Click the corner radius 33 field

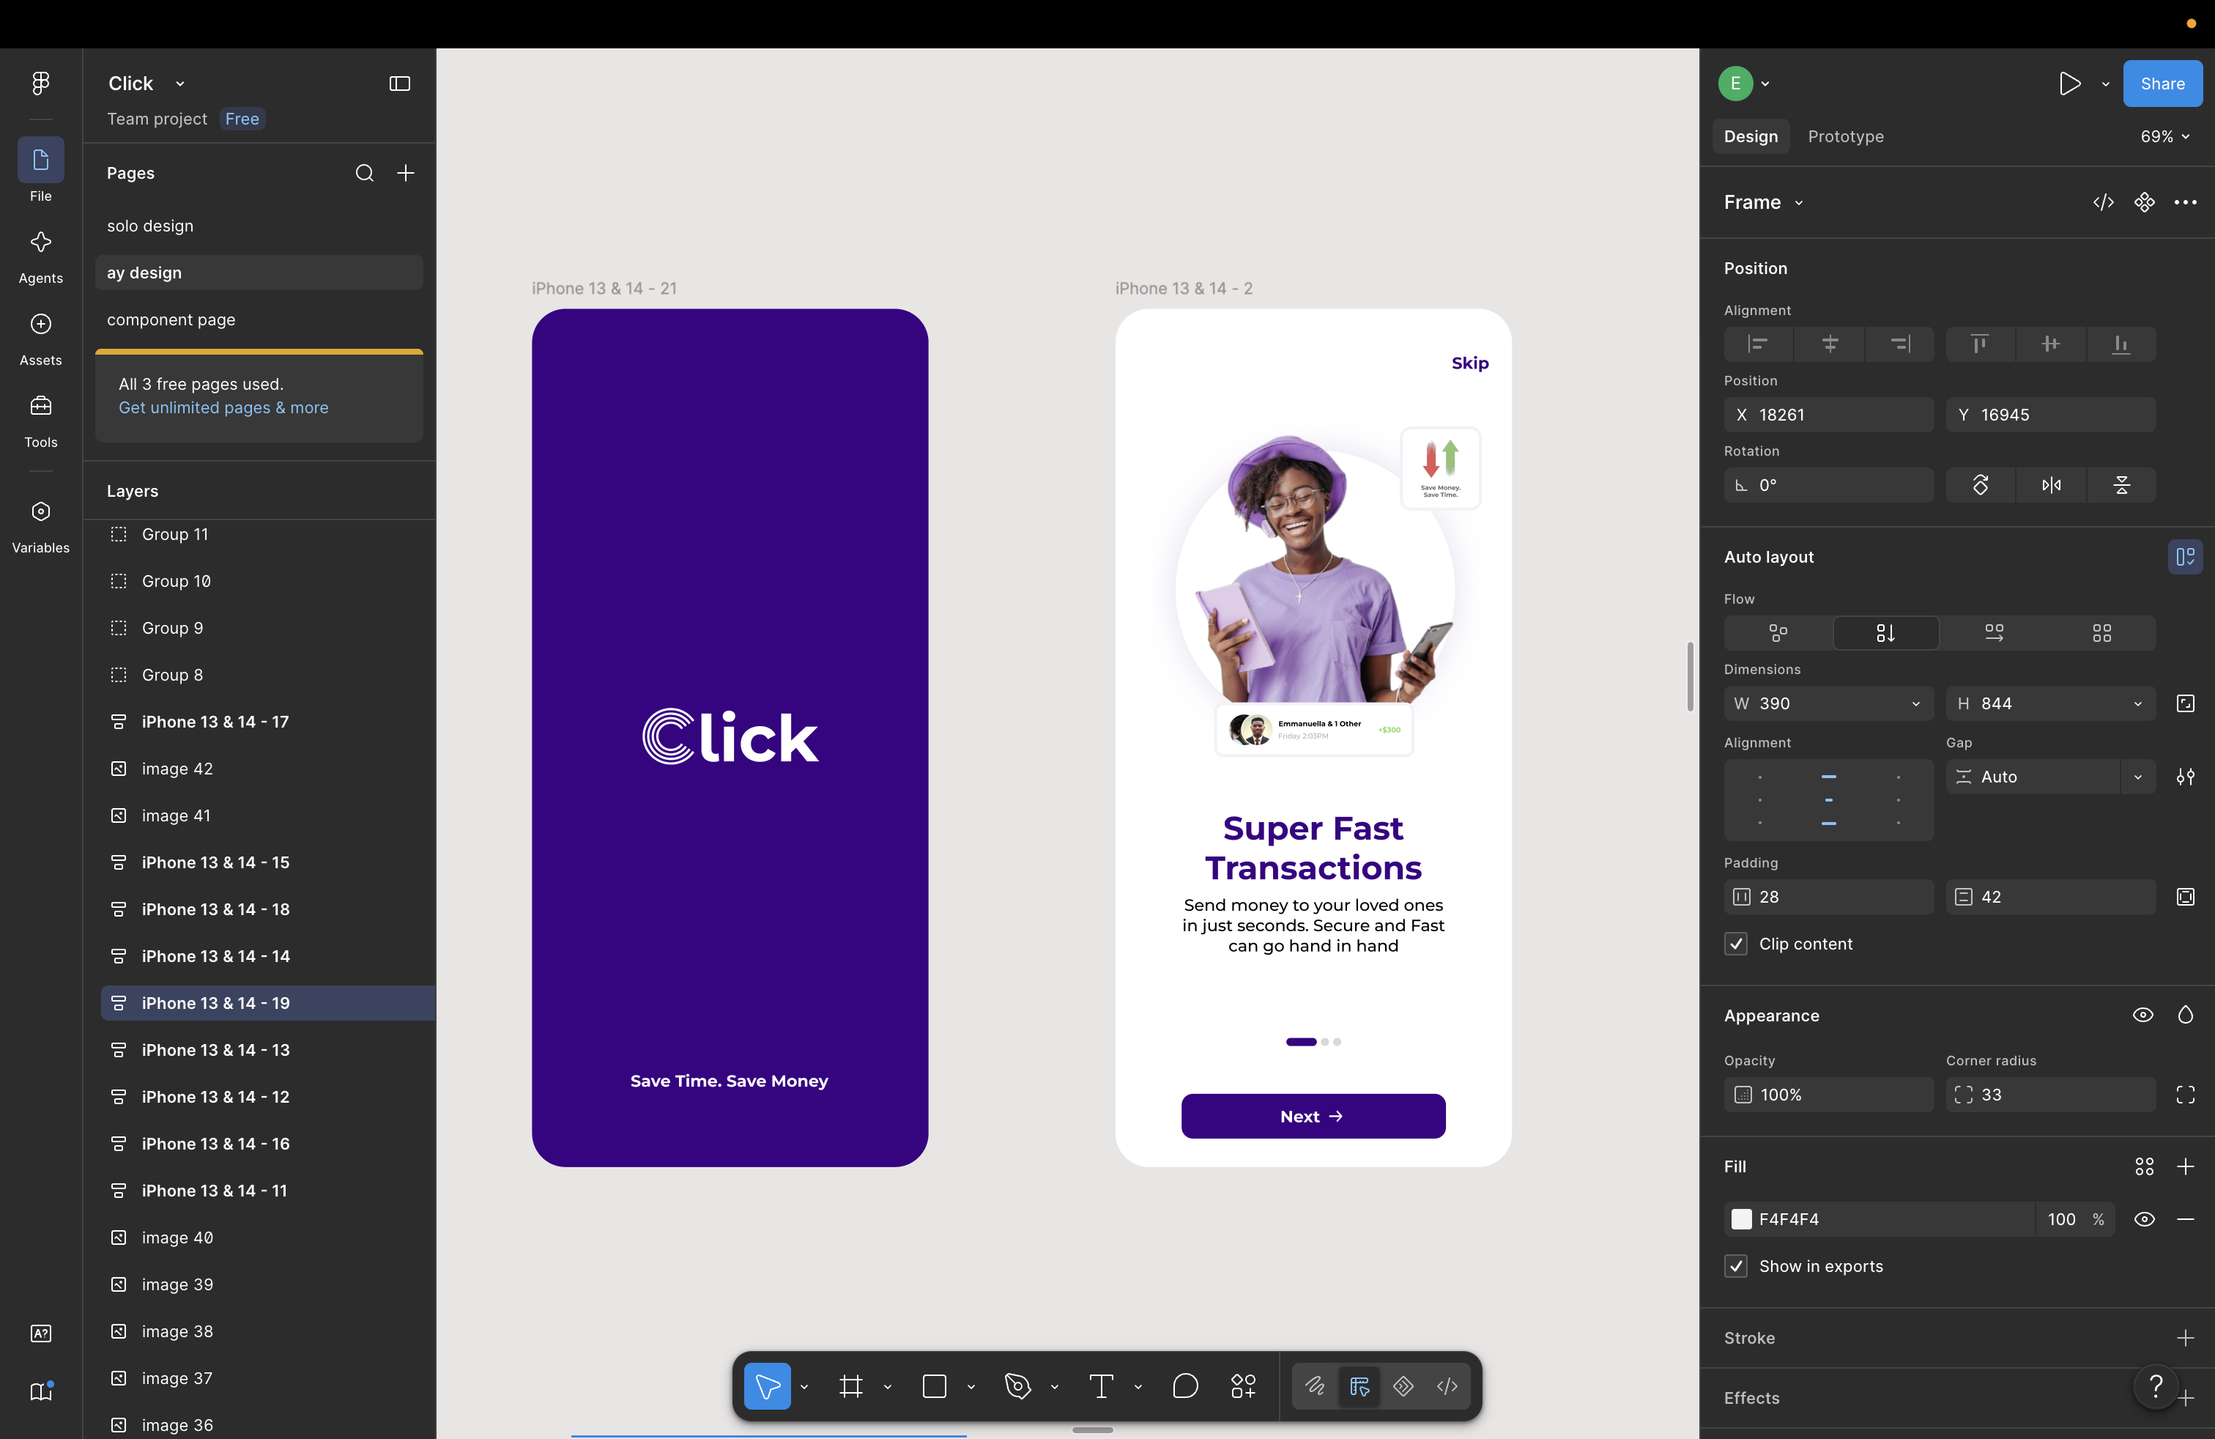coord(2050,1095)
